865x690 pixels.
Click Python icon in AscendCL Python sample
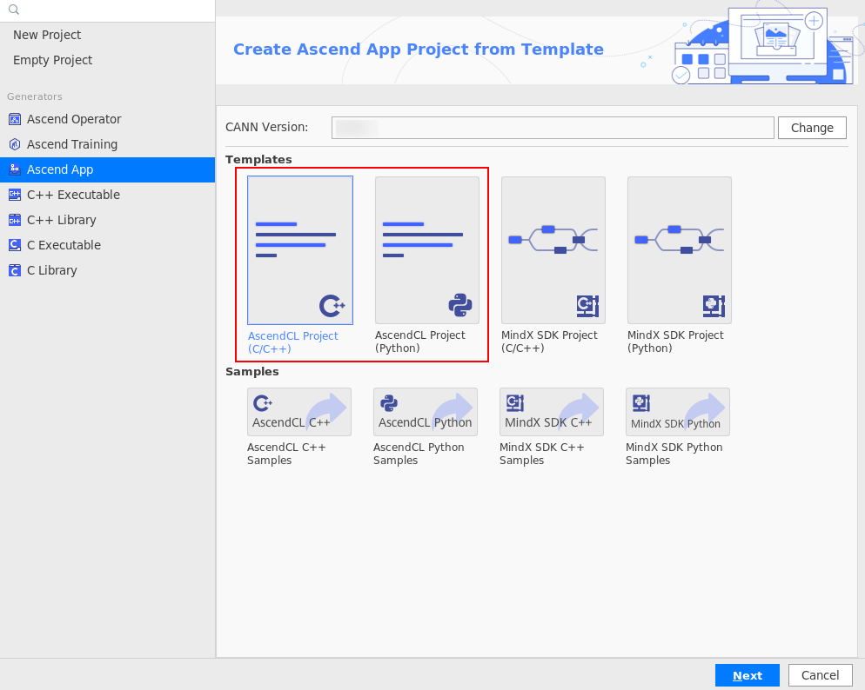tap(389, 403)
